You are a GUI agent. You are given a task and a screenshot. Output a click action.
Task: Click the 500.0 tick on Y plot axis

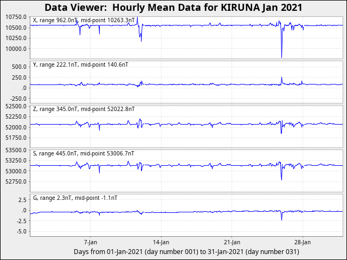pos(19,67)
